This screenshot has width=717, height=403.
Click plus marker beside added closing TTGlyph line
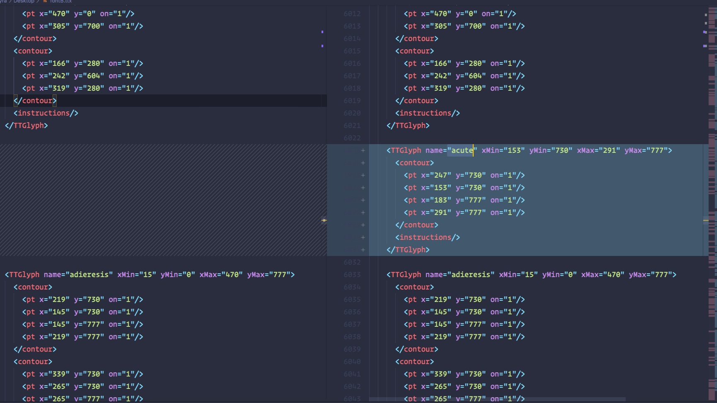[363, 250]
